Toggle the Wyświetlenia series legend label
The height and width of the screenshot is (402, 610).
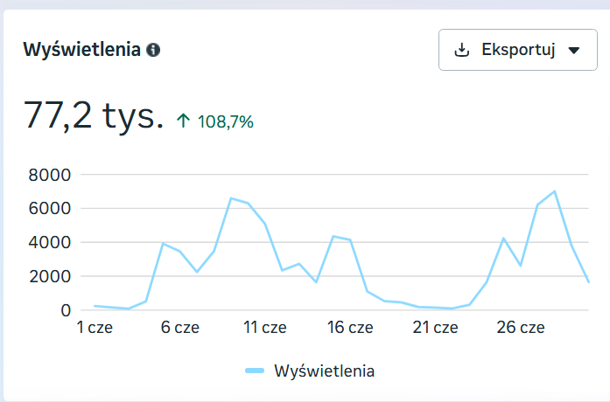point(324,371)
